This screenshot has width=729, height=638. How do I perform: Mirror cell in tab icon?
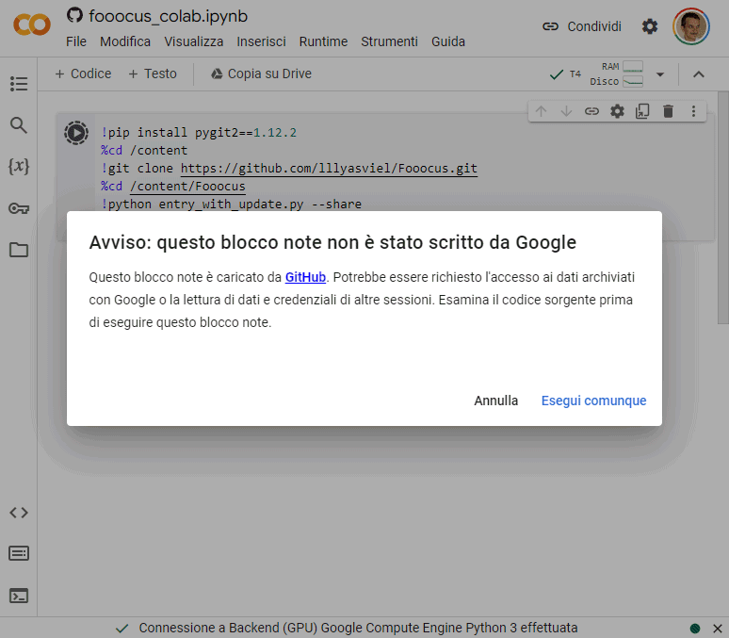[x=642, y=111]
